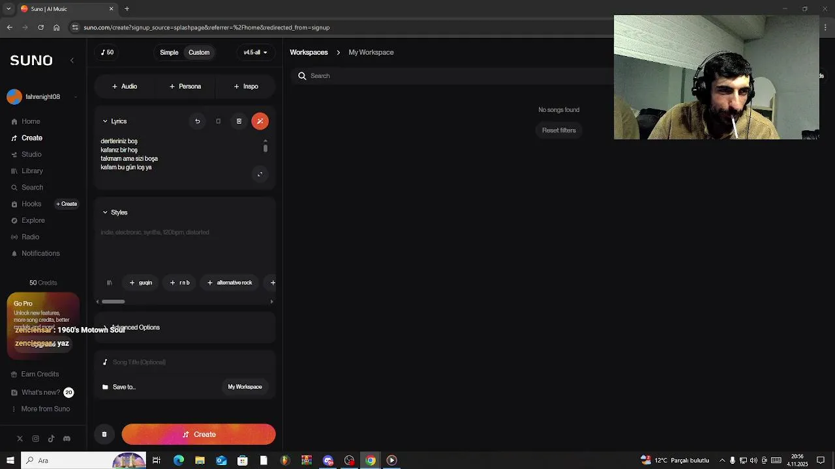The image size is (835, 469).
Task: Open Windows Start menu
Action: [x=10, y=461]
